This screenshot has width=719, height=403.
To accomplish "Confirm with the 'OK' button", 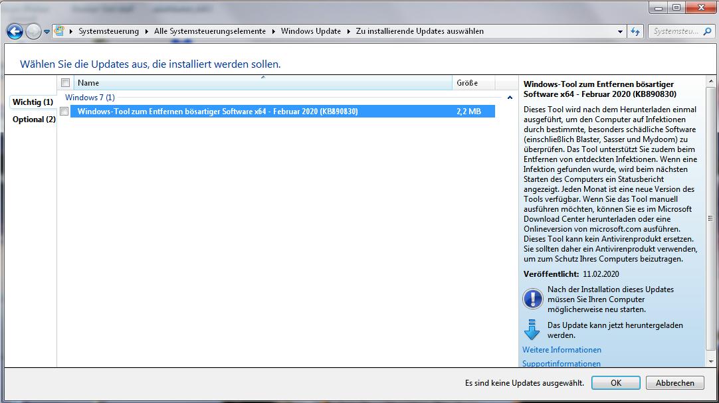I will tap(616, 383).
